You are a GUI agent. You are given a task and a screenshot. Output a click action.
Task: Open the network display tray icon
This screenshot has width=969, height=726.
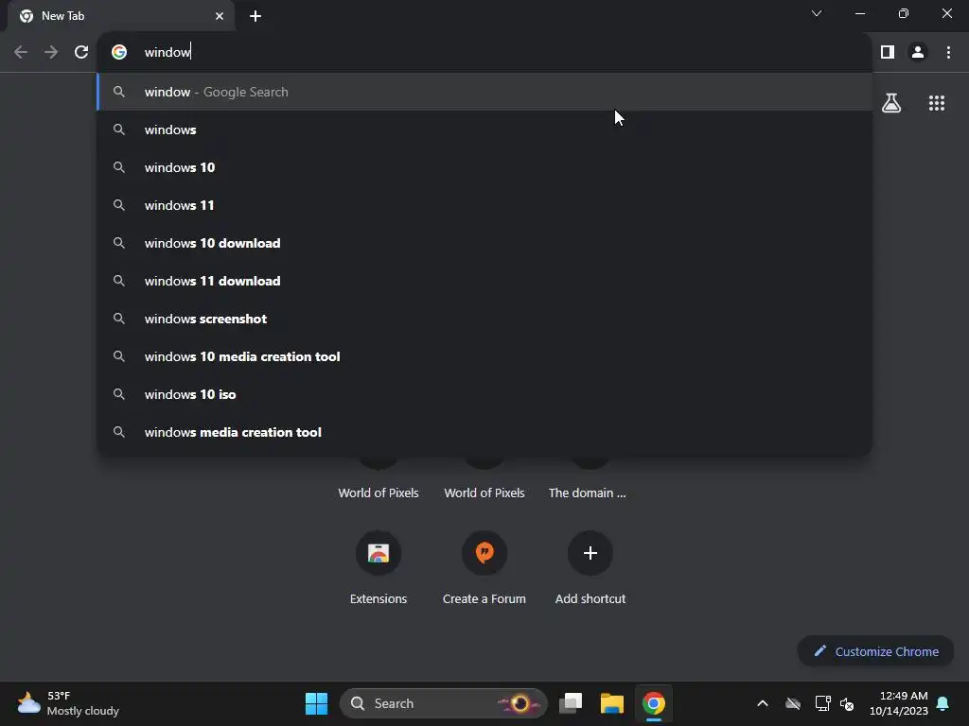tap(822, 703)
